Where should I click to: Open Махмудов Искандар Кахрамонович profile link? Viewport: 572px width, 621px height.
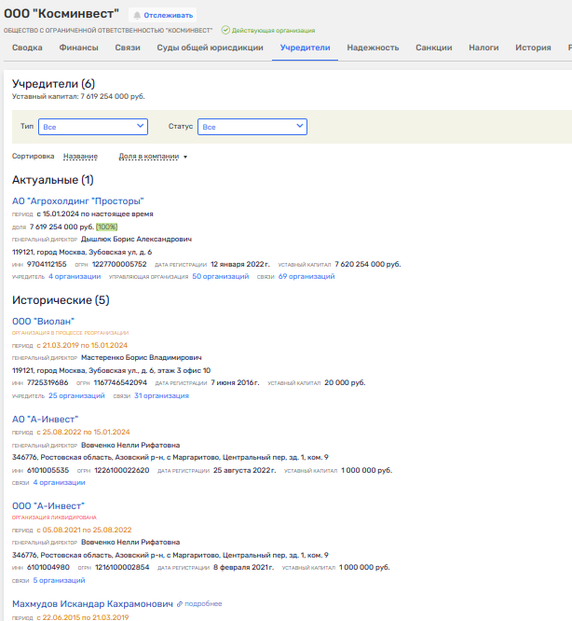click(92, 603)
